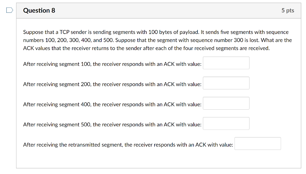Click the 'After receiving segment 200' label text
306x174 pixels.
click(x=112, y=84)
